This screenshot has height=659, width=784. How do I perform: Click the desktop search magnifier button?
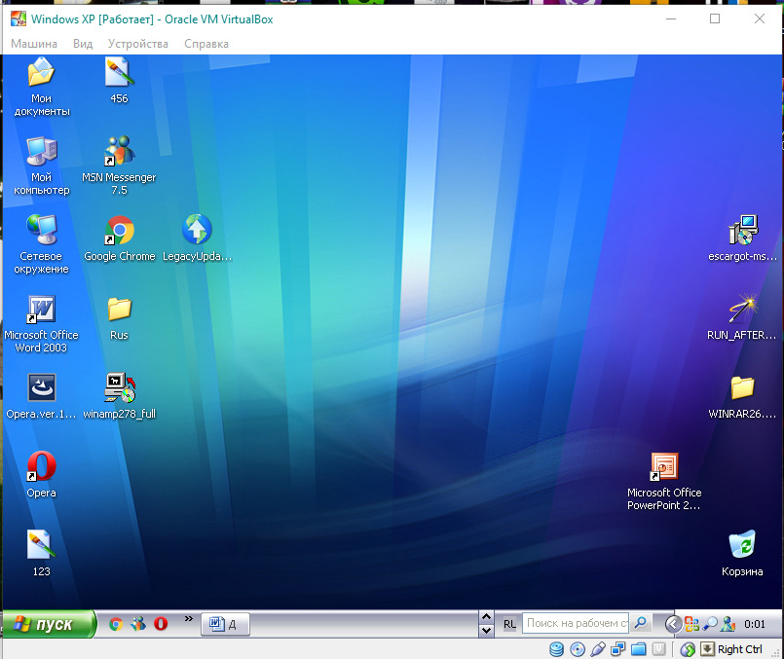pyautogui.click(x=641, y=623)
